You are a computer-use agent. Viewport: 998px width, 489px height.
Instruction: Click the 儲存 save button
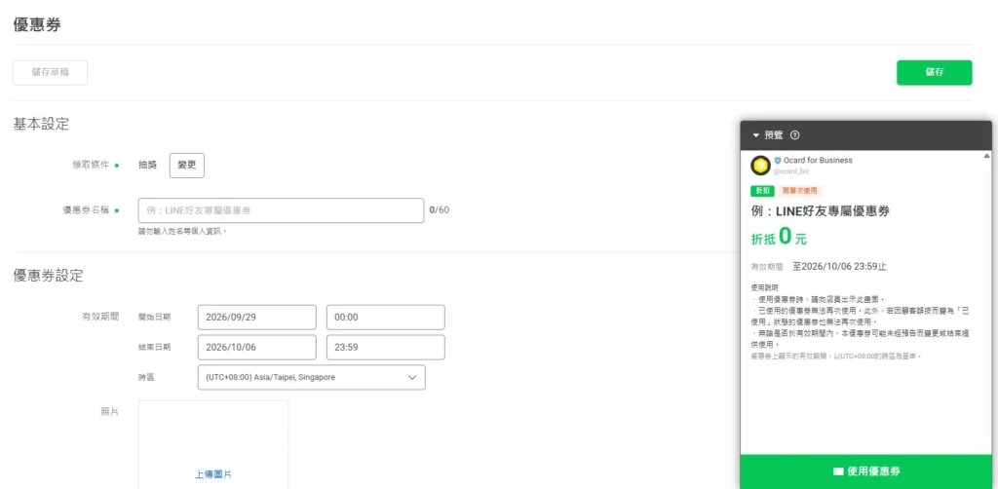[934, 72]
